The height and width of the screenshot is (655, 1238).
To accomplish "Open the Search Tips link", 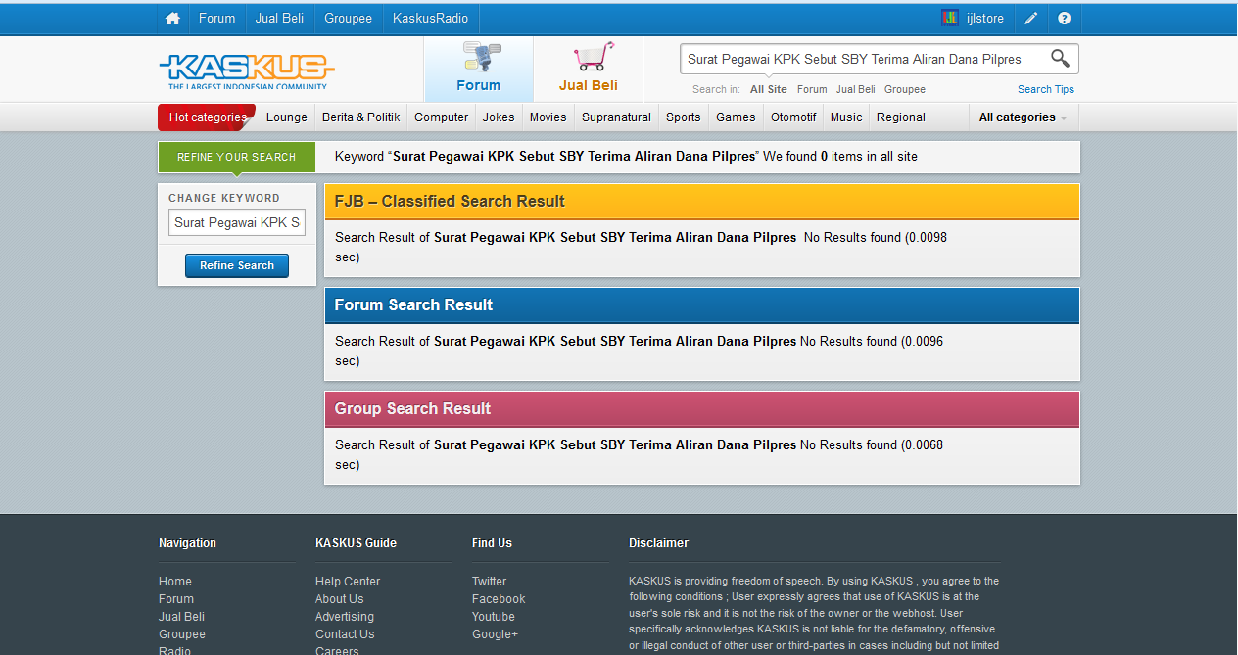I will pyautogui.click(x=1045, y=89).
